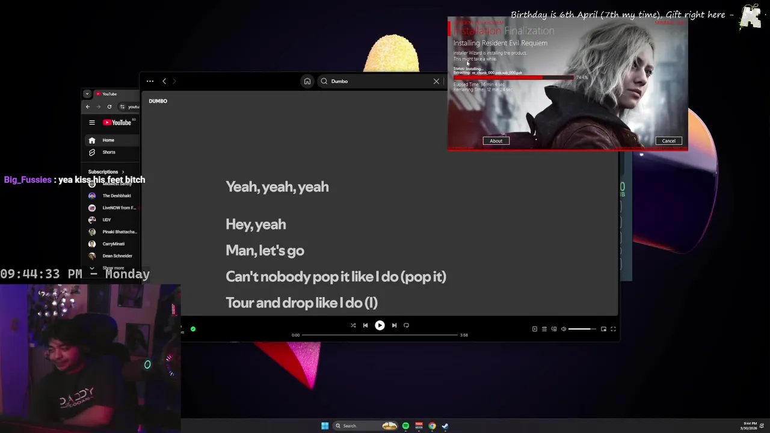The image size is (770, 433).
Task: Click the green saved-to-library checkmark
Action: pos(193,329)
